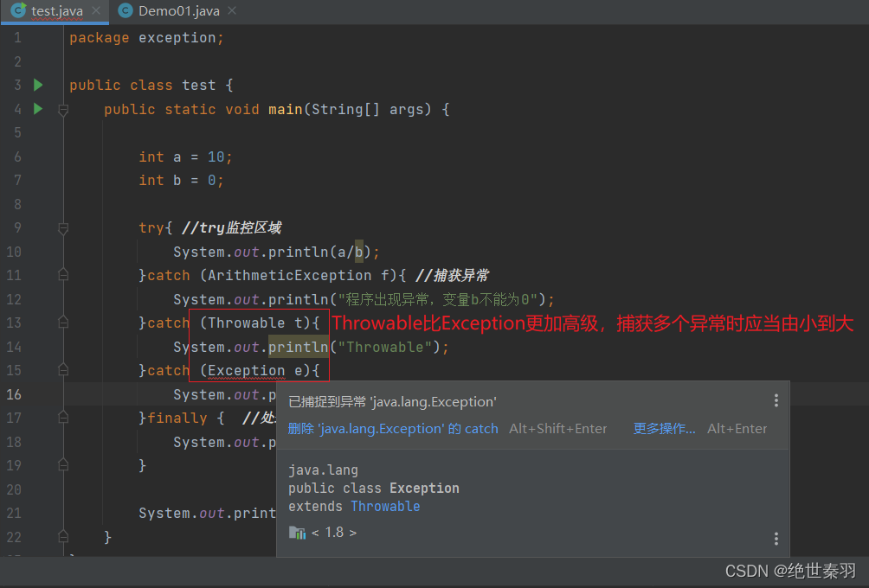Follow the Throwable link in documentation popup

385,506
